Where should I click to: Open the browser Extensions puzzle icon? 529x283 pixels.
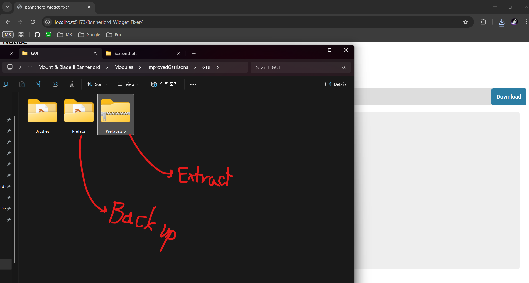click(x=483, y=22)
